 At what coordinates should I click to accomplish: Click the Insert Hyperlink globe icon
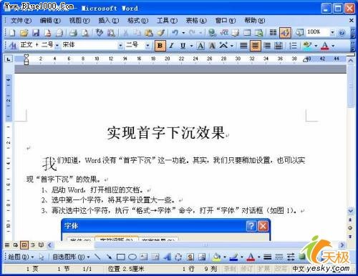point(212,33)
